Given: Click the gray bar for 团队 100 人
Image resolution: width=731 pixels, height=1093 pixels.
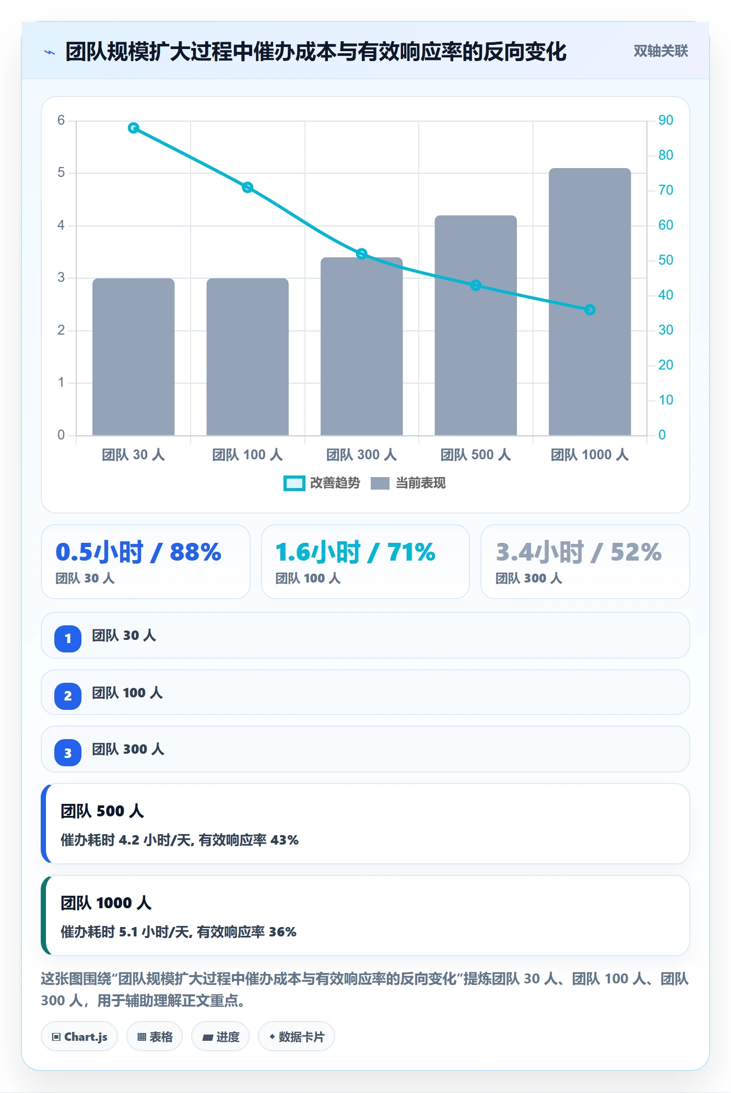Looking at the screenshot, I should point(247,357).
